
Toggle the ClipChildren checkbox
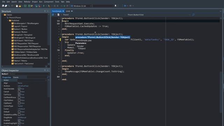pyautogui.click(x=19, y=100)
